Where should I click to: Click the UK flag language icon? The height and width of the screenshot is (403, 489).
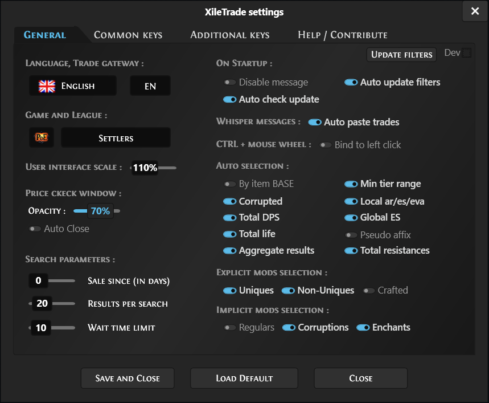click(47, 86)
